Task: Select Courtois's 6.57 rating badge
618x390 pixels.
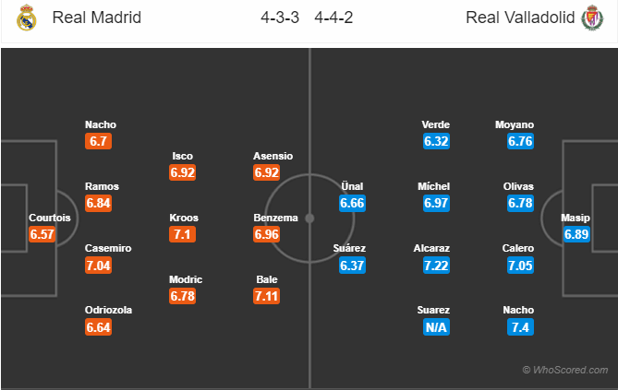Action: coord(42,234)
